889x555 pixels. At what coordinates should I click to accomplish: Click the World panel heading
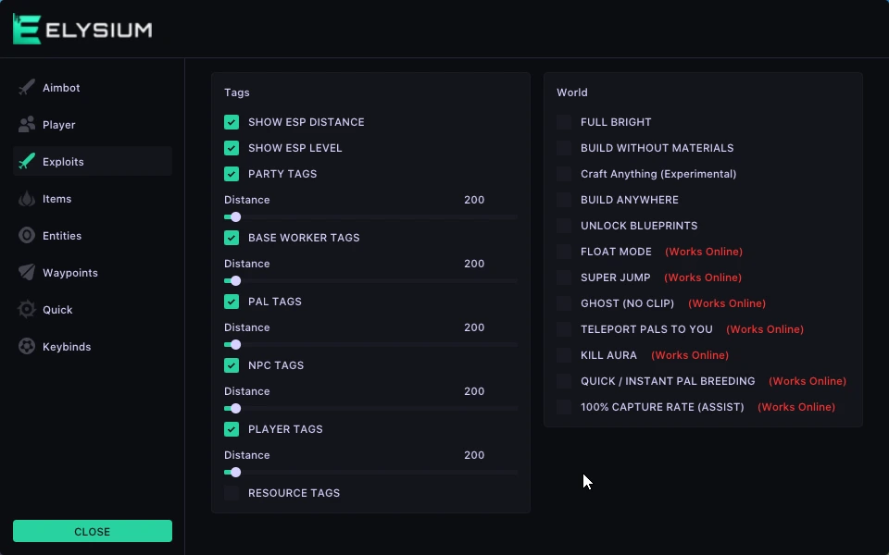tap(572, 92)
